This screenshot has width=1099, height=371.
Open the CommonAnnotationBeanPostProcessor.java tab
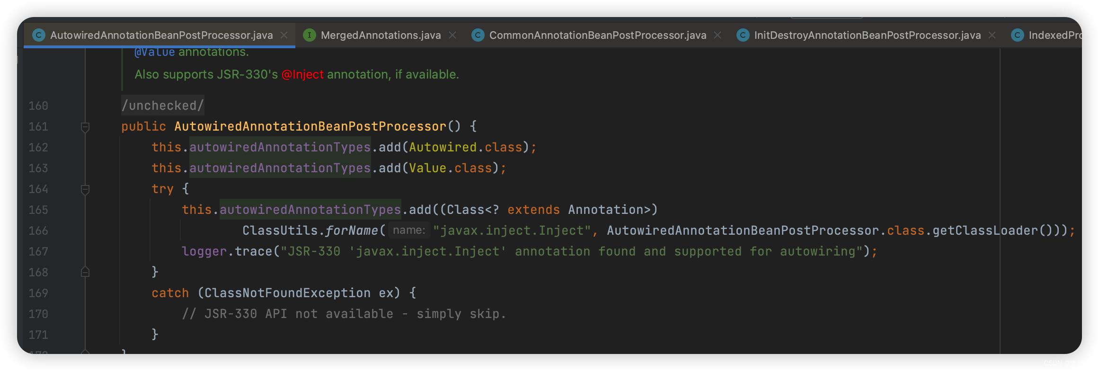coord(597,35)
